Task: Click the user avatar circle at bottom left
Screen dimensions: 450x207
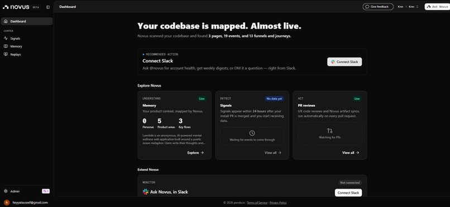Action: point(7,203)
